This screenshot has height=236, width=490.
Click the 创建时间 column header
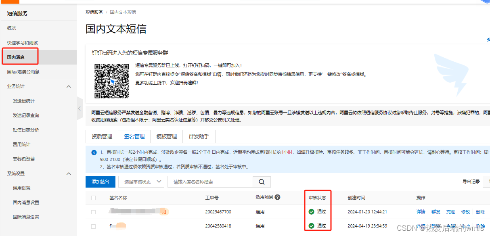click(356, 198)
